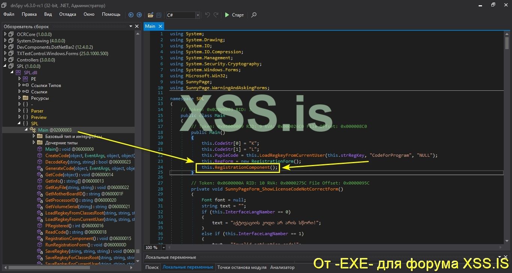Expand the OCRCore assembly node
The width and height of the screenshot is (512, 273).
(5, 34)
